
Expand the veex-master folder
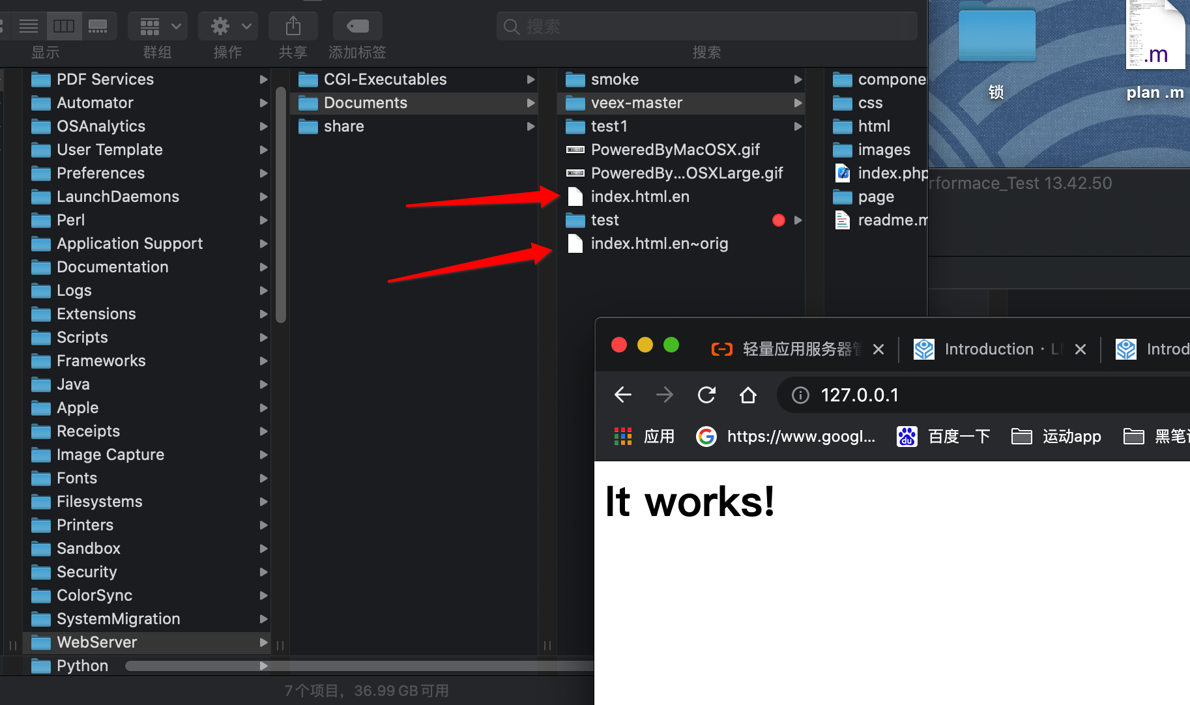point(798,103)
